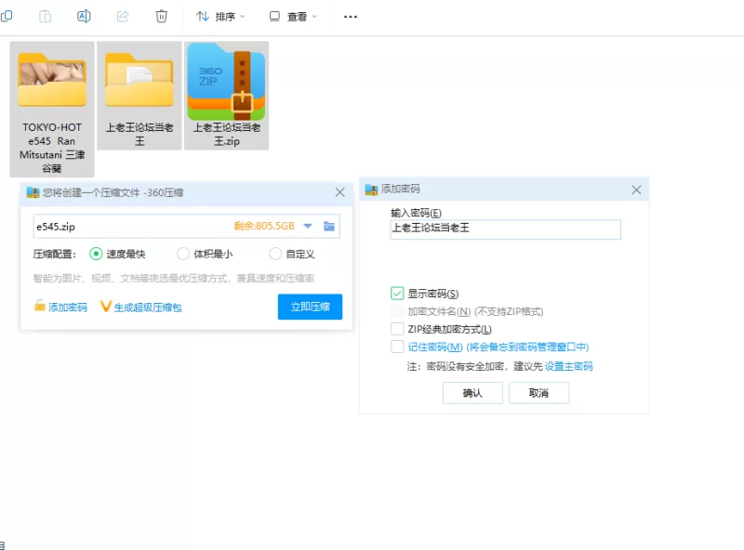Click the 确认 button
Image resolution: width=744 pixels, height=550 pixels.
(x=472, y=393)
